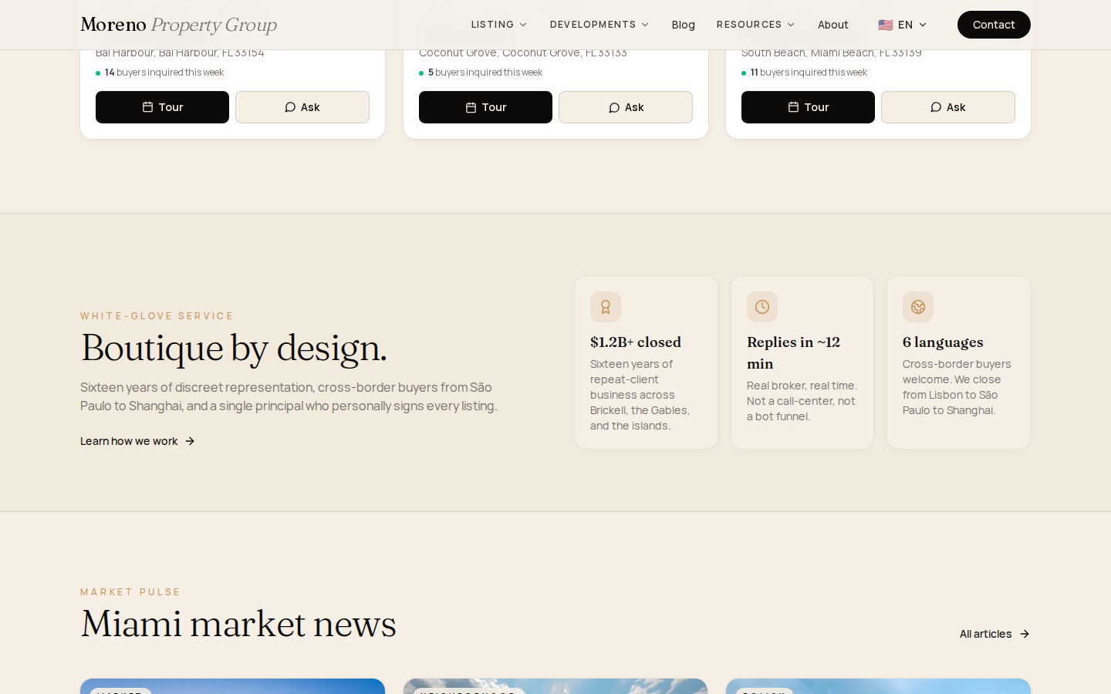Go to the Blog page
1111x694 pixels.
click(683, 25)
